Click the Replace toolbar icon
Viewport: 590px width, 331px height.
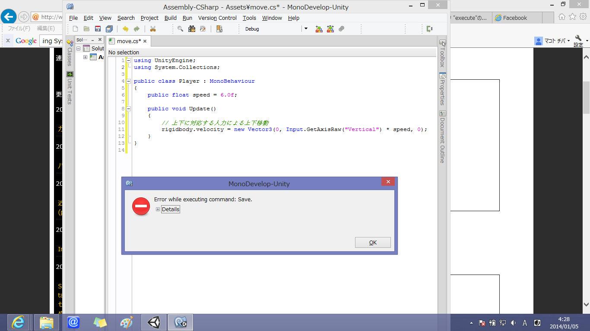coord(203,29)
